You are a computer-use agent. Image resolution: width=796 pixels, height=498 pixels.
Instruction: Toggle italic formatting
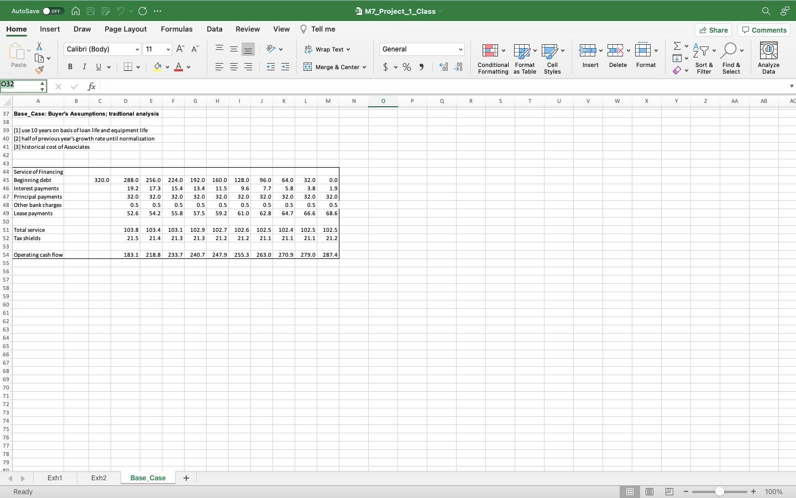(x=84, y=66)
